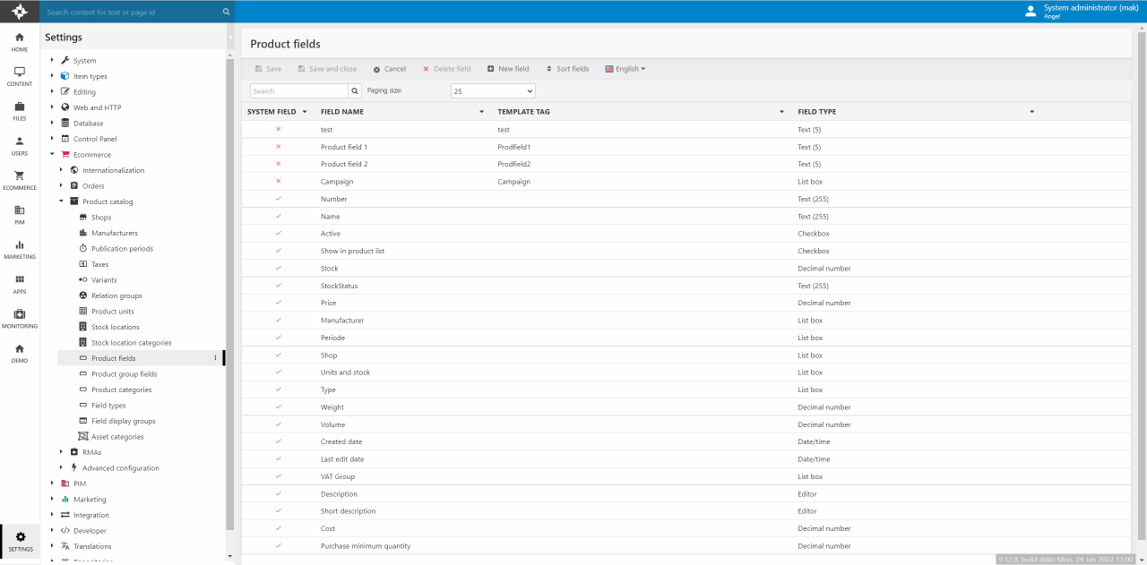Go to PIM in the left navigation bar
Image resolution: width=1147 pixels, height=565 pixels.
(x=19, y=215)
